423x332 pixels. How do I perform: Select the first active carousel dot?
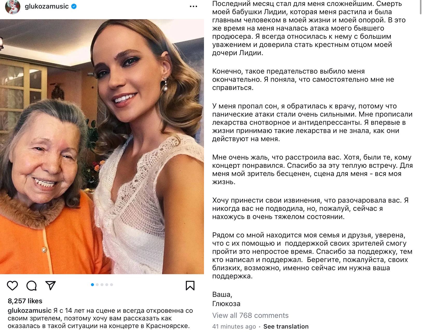point(92,285)
